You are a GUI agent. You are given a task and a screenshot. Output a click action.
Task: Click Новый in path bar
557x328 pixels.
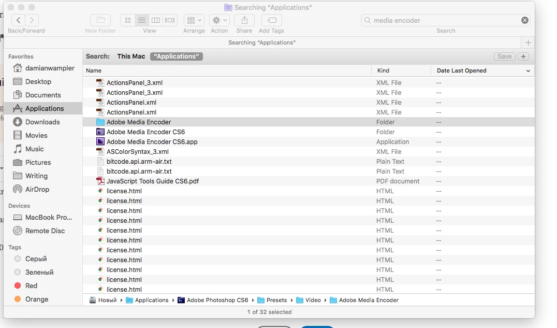click(103, 300)
